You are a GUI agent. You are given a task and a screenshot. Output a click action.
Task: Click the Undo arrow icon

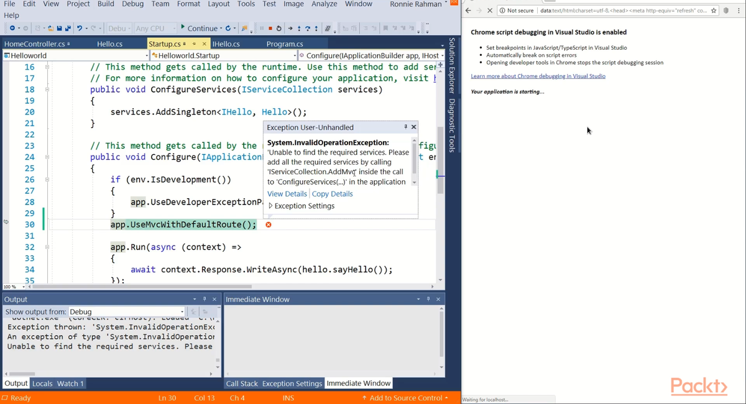tap(80, 28)
